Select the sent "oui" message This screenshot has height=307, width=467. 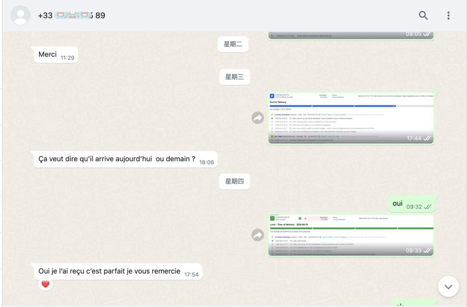398,203
